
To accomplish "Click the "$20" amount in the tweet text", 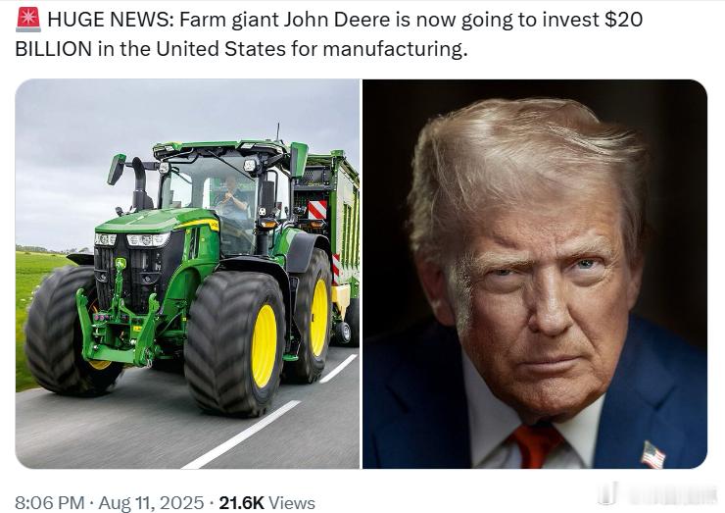I will tap(624, 20).
